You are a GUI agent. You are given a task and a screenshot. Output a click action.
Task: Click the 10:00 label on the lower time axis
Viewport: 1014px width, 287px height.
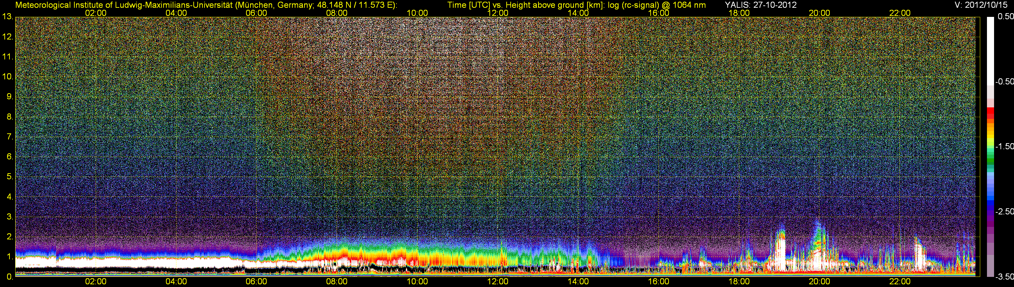417,282
